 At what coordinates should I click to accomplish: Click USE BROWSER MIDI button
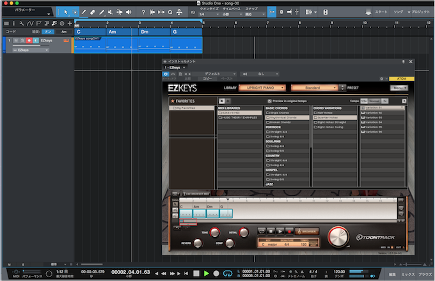[196, 194]
